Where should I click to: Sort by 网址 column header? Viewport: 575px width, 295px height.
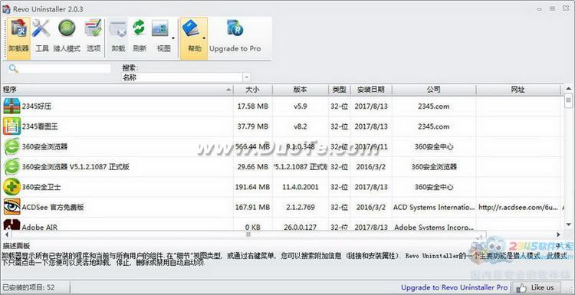click(x=517, y=90)
